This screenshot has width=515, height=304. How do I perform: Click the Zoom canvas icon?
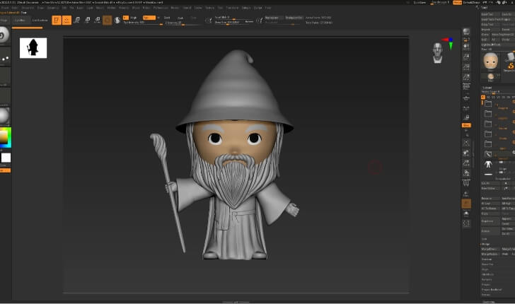(x=466, y=57)
